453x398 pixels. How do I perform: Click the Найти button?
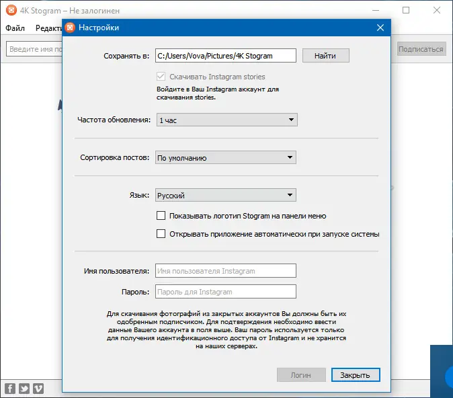[325, 56]
